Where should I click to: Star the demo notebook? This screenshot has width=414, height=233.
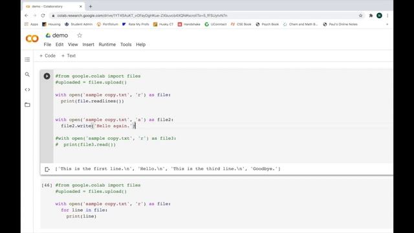pyautogui.click(x=80, y=35)
